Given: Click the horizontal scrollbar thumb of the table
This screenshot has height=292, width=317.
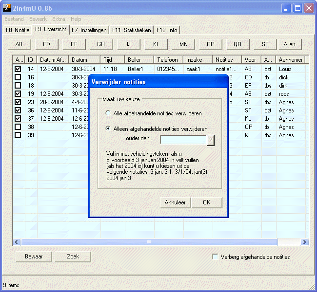Looking at the screenshot, I should (x=149, y=242).
